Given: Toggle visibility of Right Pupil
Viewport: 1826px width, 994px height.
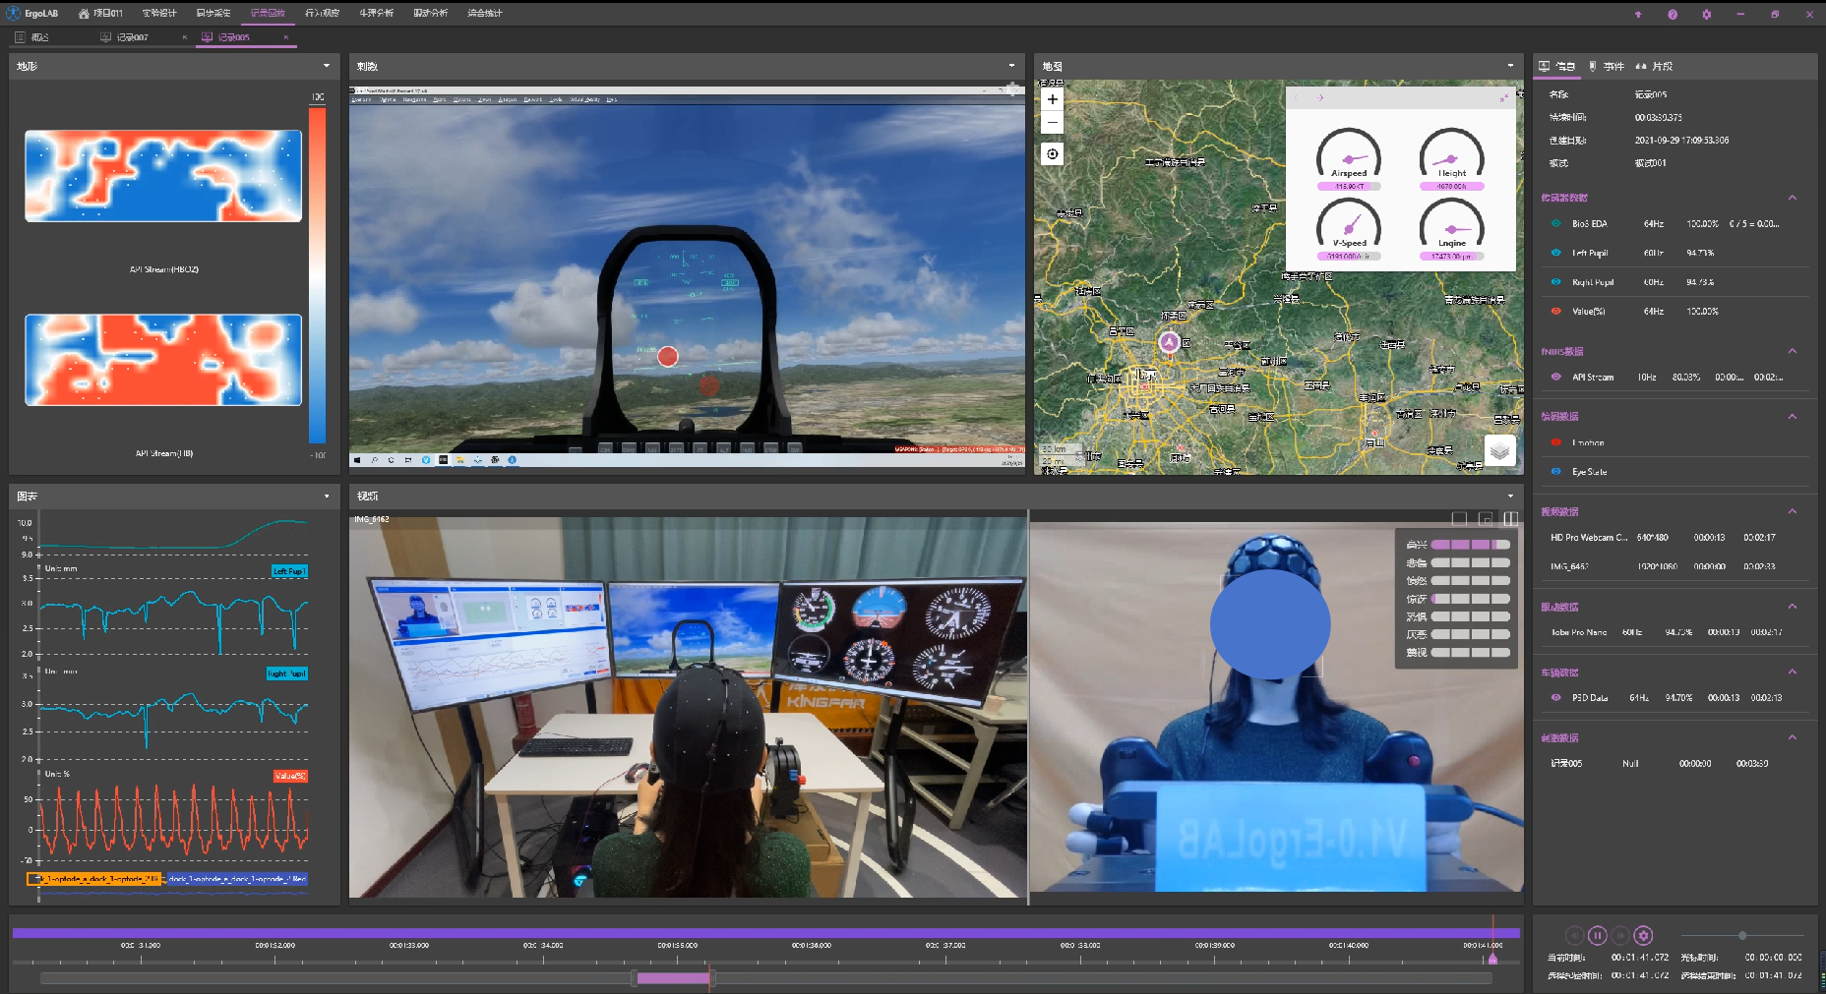Looking at the screenshot, I should pyautogui.click(x=1555, y=281).
